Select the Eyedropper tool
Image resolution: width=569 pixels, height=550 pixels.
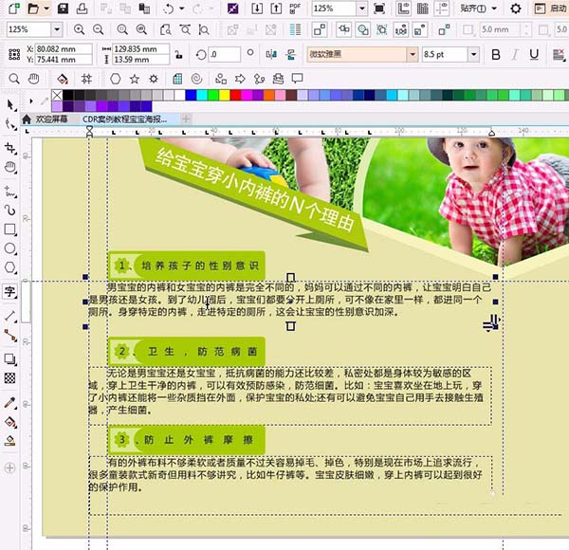pyautogui.click(x=10, y=402)
